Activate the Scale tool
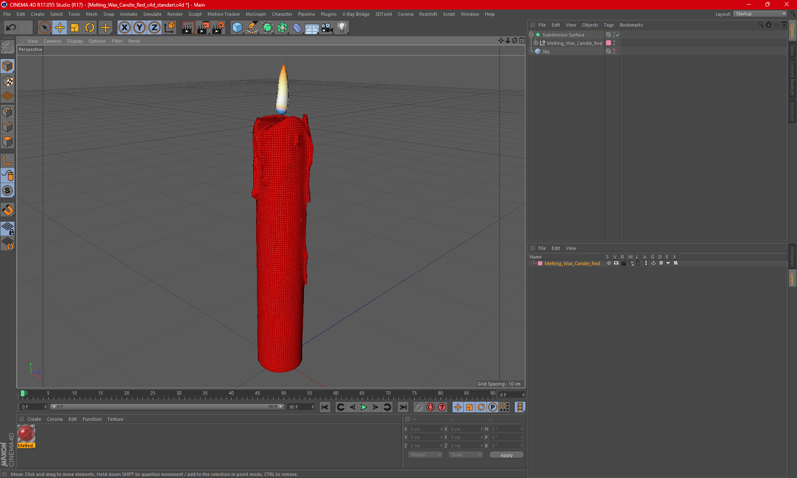This screenshot has width=797, height=478. tap(75, 27)
